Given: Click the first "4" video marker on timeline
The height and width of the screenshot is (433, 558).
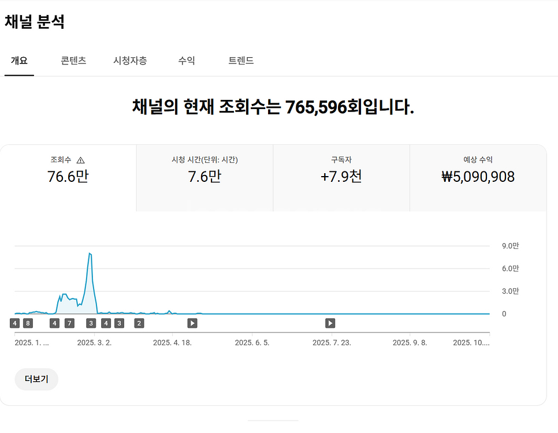Looking at the screenshot, I should 14,323.
